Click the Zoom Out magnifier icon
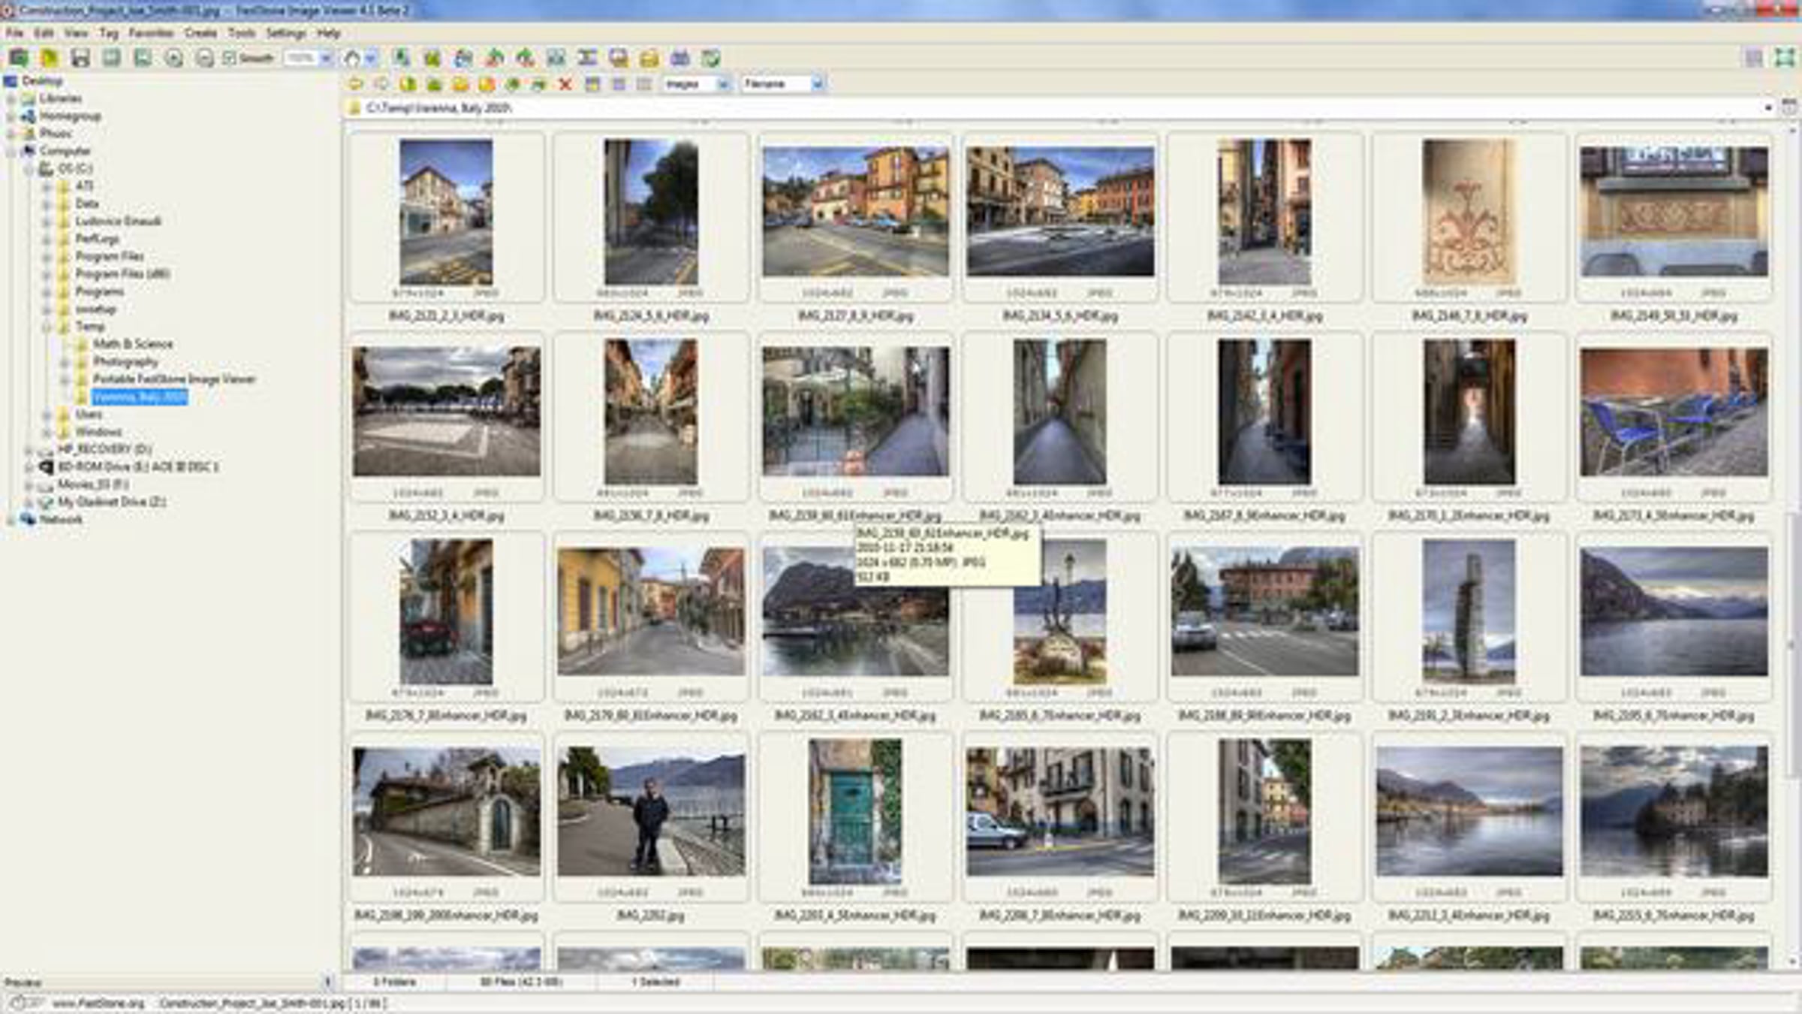The image size is (1802, 1014). click(204, 58)
